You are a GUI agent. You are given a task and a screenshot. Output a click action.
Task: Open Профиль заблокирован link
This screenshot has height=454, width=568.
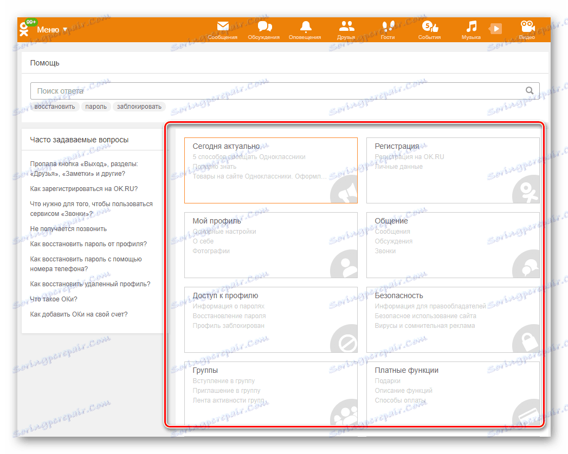229,326
